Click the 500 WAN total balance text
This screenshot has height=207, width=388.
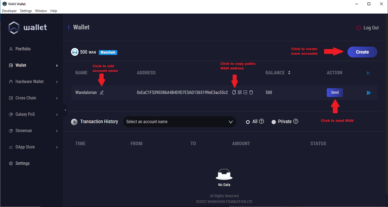pyautogui.click(x=88, y=52)
